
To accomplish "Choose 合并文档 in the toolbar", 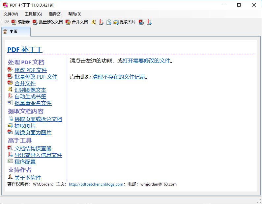I will 77,22.
